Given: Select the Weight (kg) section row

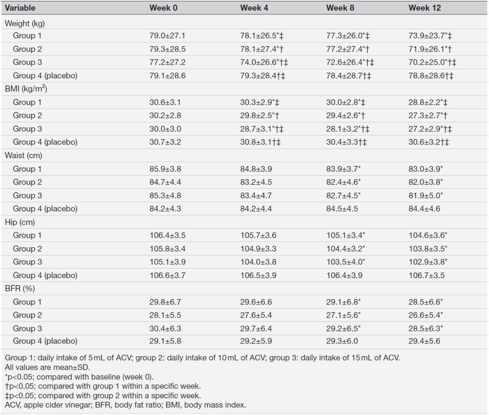Looking at the screenshot, I should (x=244, y=24).
